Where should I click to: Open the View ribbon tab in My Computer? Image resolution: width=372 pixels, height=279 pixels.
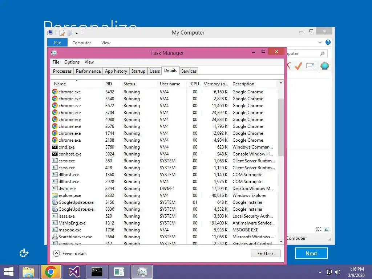tap(106, 43)
